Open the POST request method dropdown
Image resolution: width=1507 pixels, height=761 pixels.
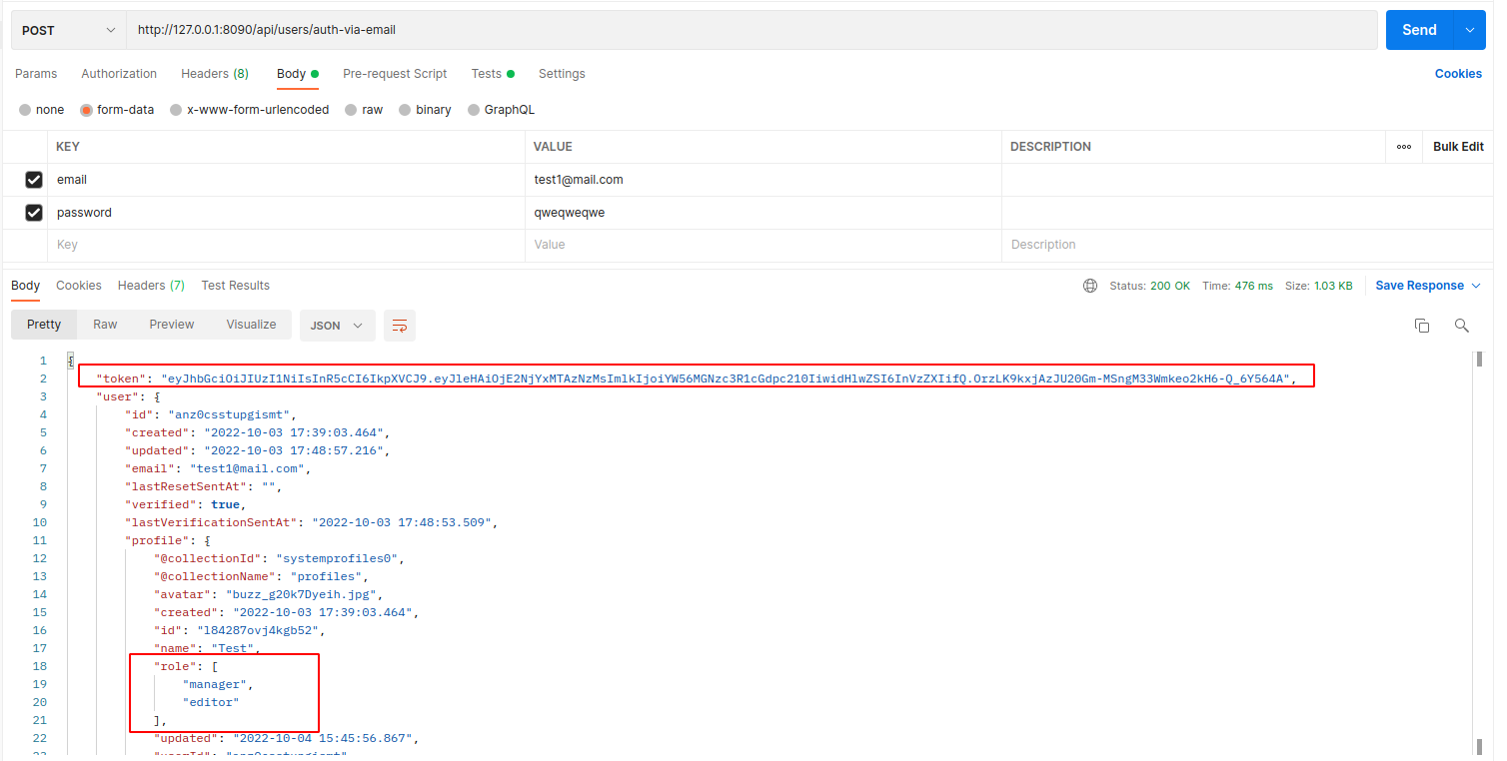coord(67,30)
